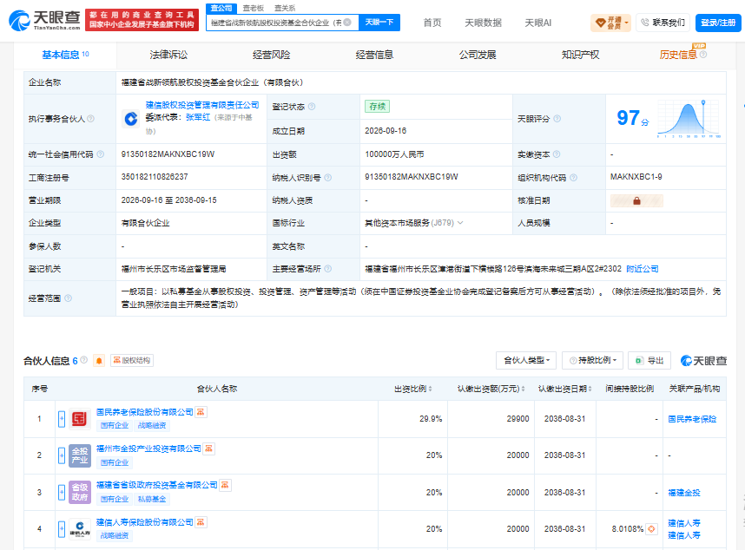This screenshot has height=550, width=745.
Task: Go to 天眼AI in top navigation
Action: pos(537,23)
